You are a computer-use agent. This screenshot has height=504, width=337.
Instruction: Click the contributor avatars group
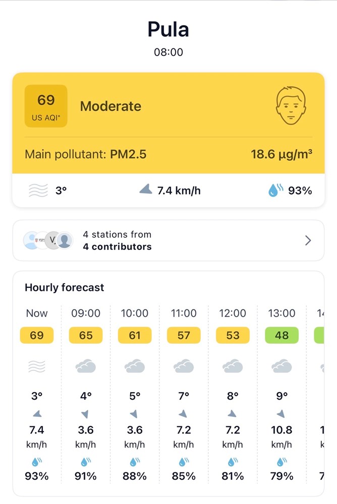(x=48, y=240)
